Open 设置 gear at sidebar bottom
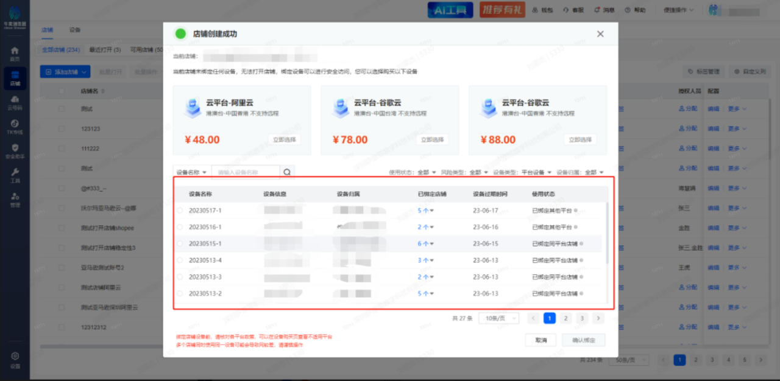This screenshot has height=381, width=780. pos(15,359)
